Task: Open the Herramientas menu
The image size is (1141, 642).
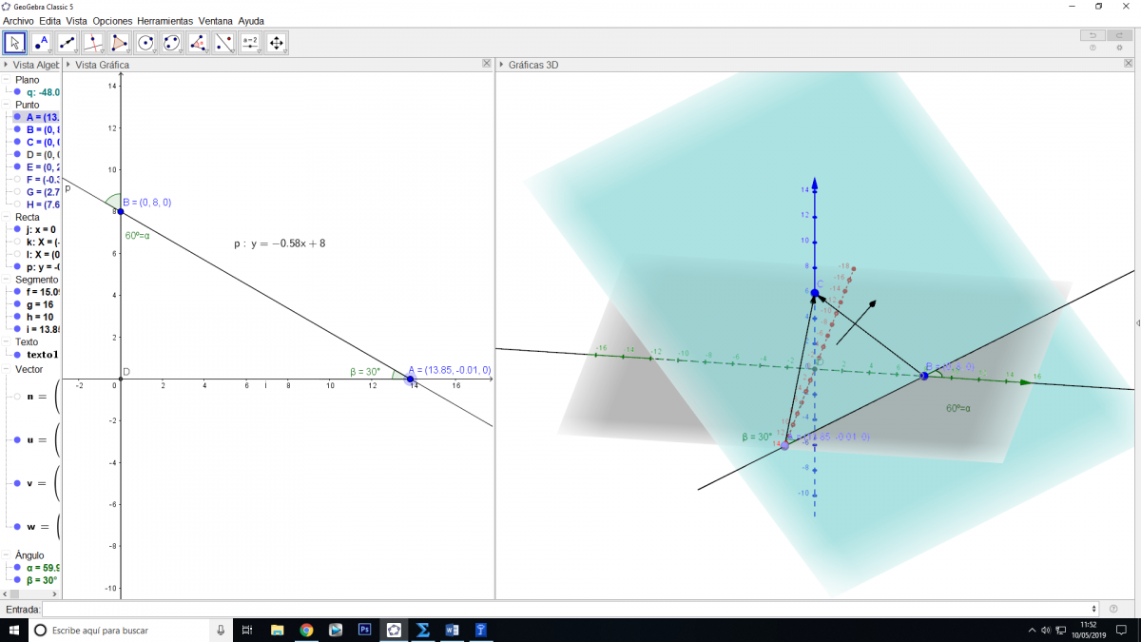Action: click(x=164, y=20)
